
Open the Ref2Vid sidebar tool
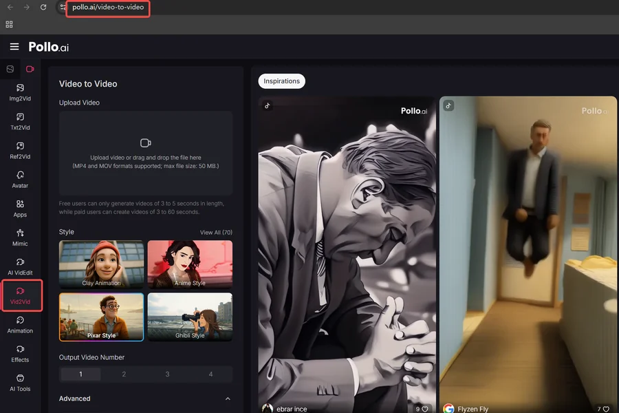coord(20,151)
